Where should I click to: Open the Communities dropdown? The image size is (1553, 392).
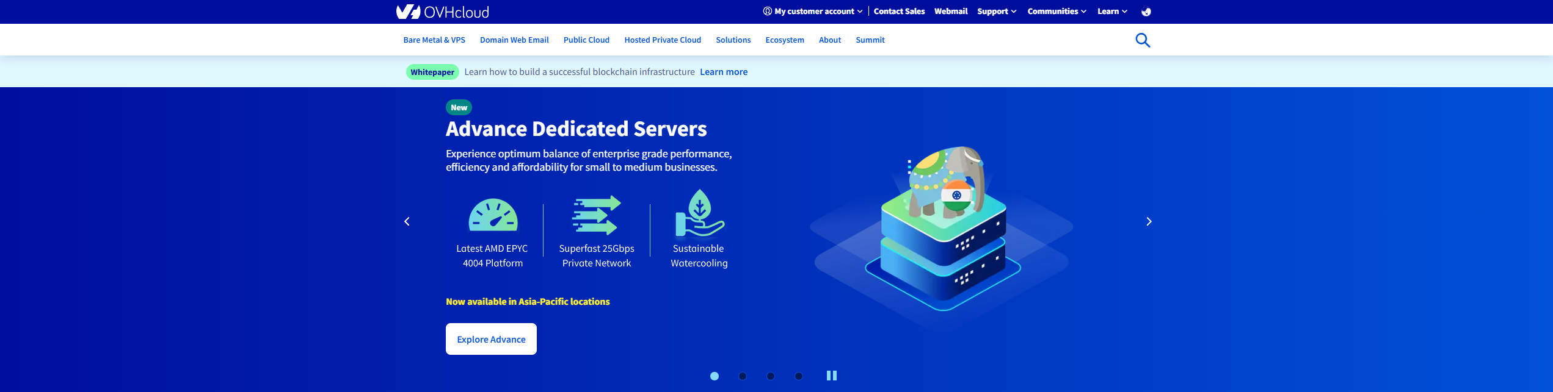click(1057, 12)
